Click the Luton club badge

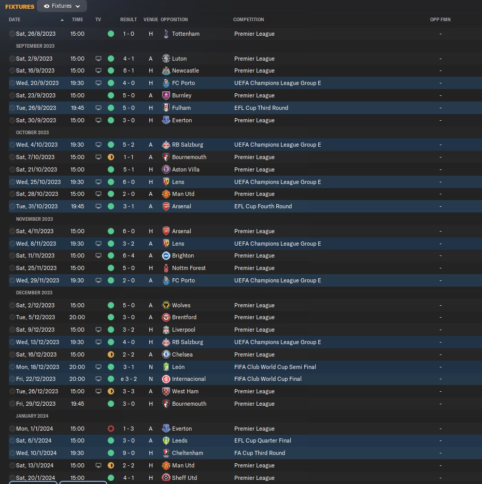coord(166,59)
